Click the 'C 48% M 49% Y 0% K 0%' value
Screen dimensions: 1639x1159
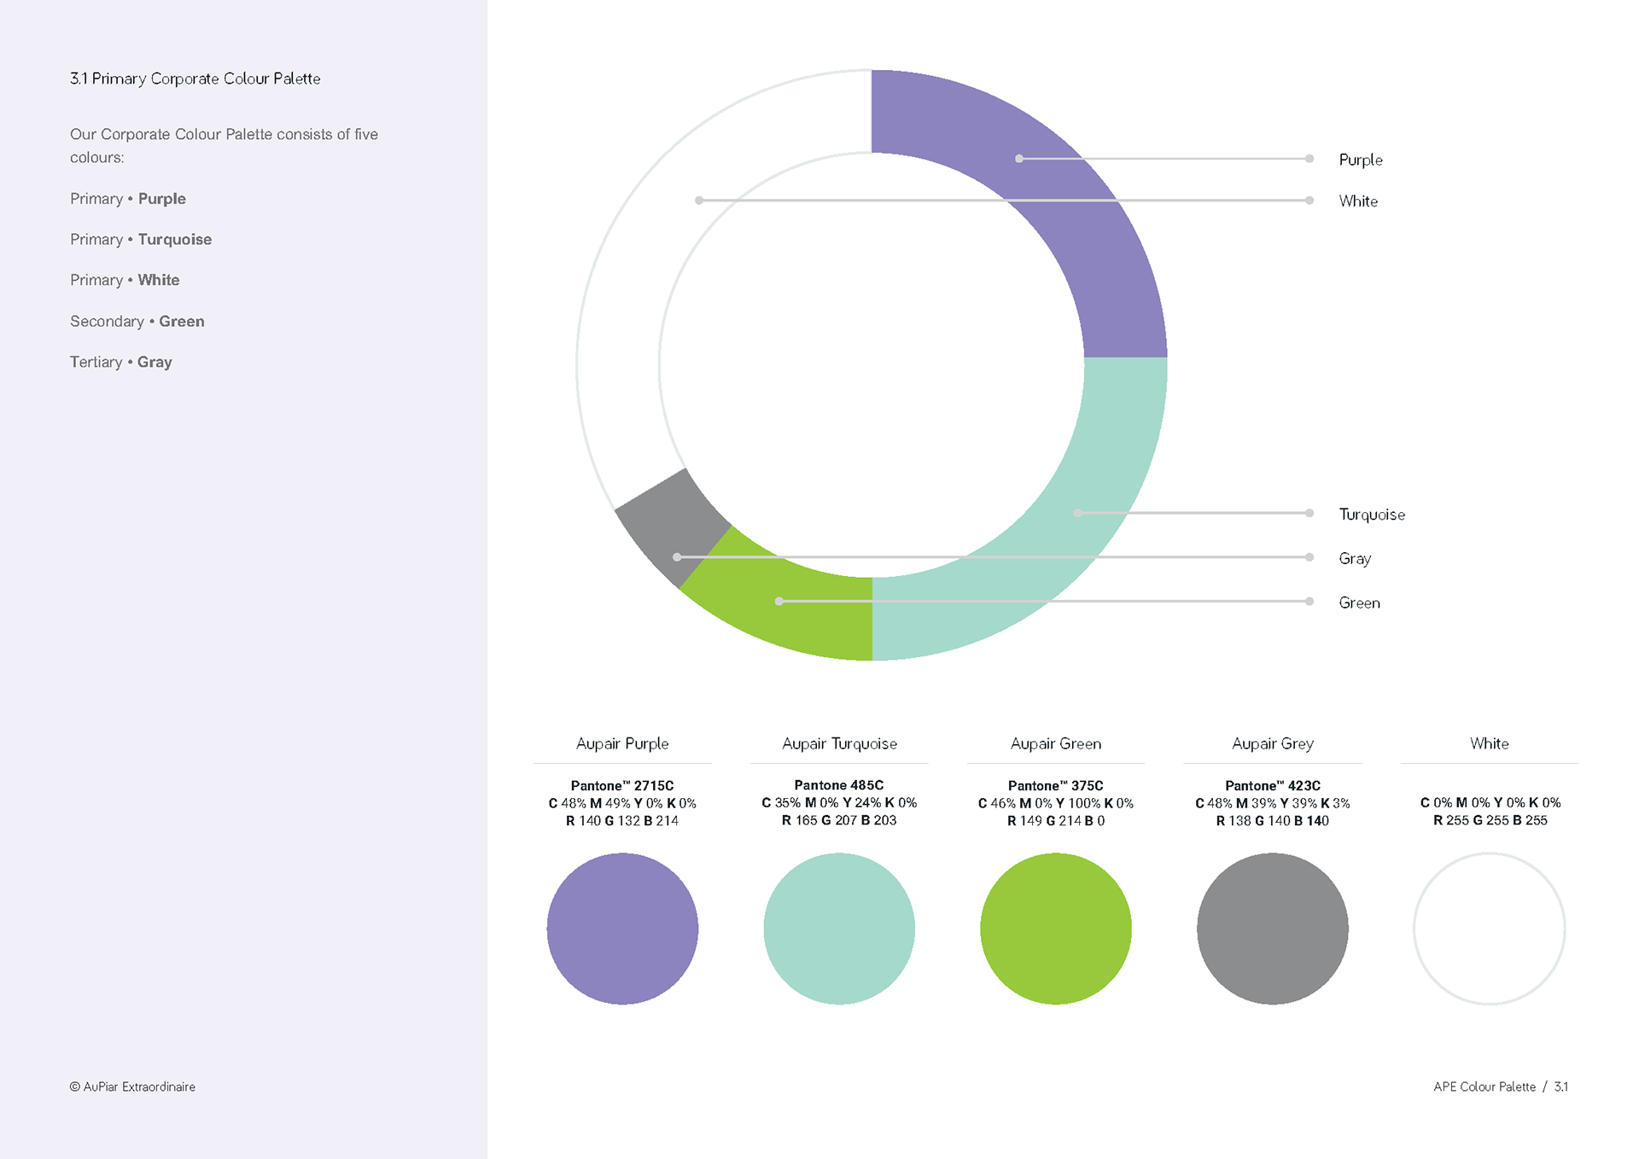622,803
